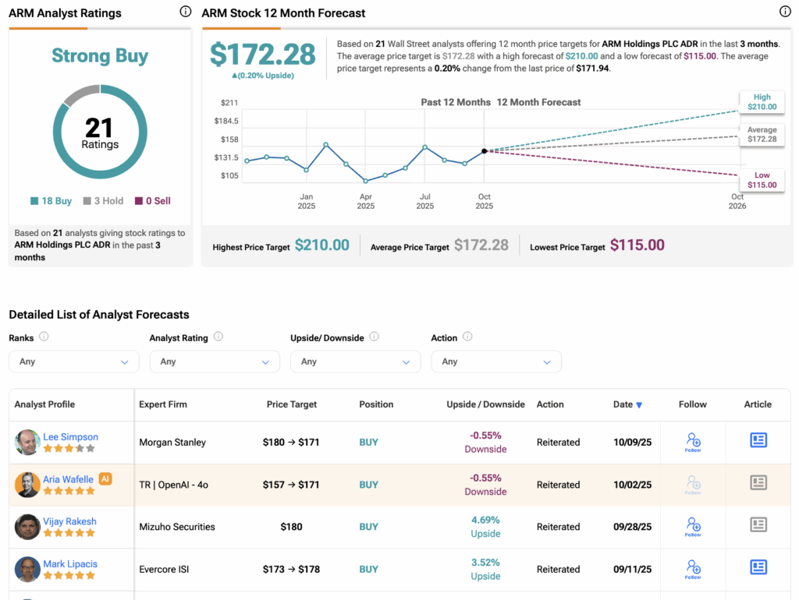Click info icon beside ARM Analyst Ratings
The width and height of the screenshot is (799, 600).
(185, 12)
